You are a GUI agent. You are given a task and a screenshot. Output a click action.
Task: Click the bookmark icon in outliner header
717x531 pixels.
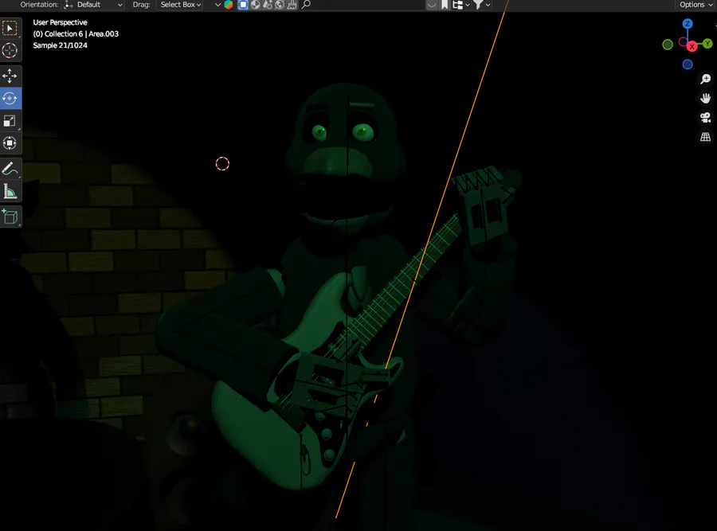tap(445, 5)
